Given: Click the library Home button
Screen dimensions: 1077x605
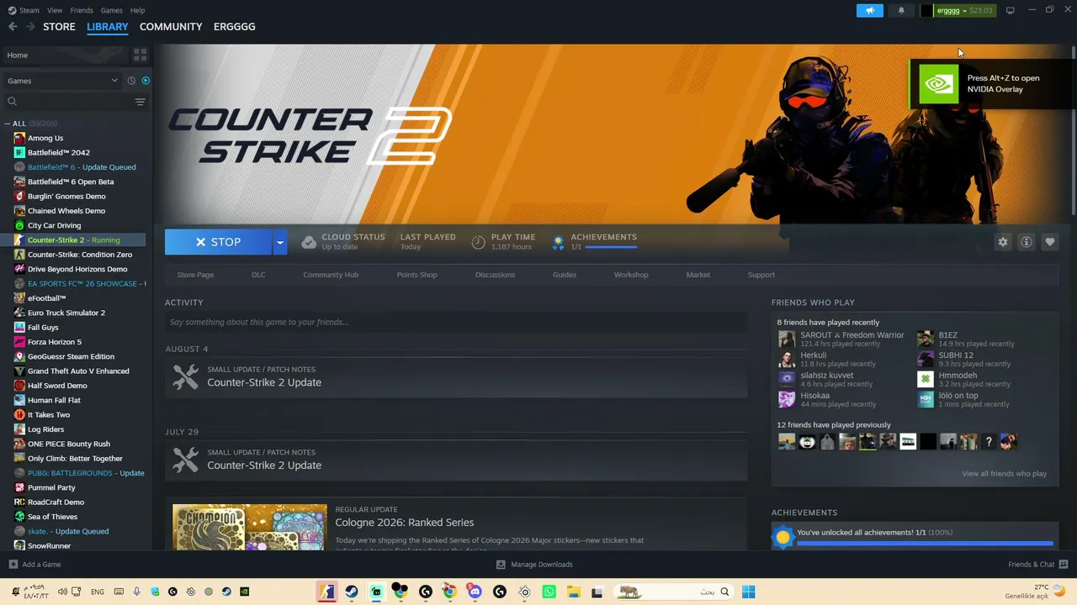Looking at the screenshot, I should (66, 55).
